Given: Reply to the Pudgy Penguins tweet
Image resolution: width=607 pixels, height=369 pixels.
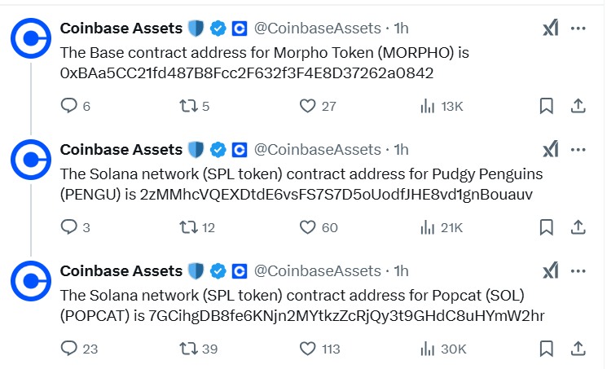Looking at the screenshot, I should (70, 227).
